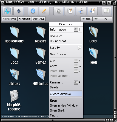Open the Icons display dropdown
Viewport: 117px width, 122px height.
102,19
